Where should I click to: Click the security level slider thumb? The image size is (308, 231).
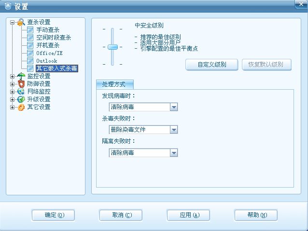[112, 47]
